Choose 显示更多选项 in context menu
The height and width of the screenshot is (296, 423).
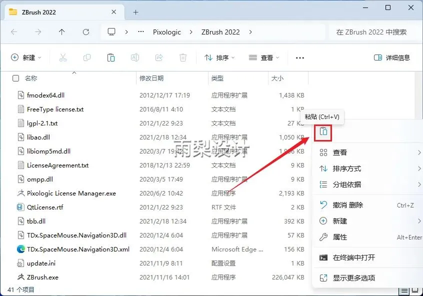[x=368, y=278]
